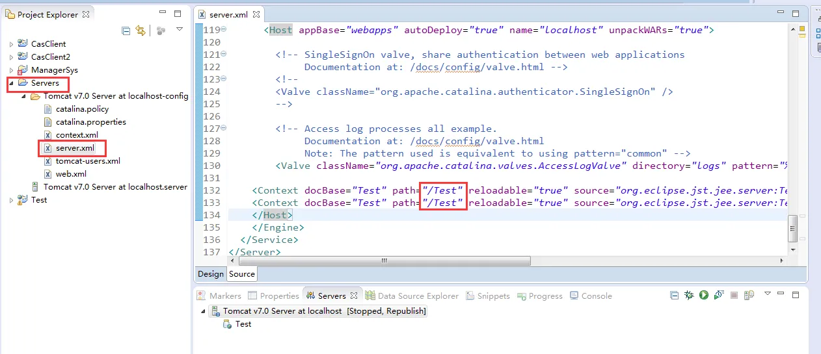
Task: Select ManagerSys project icon with error
Action: 23,70
